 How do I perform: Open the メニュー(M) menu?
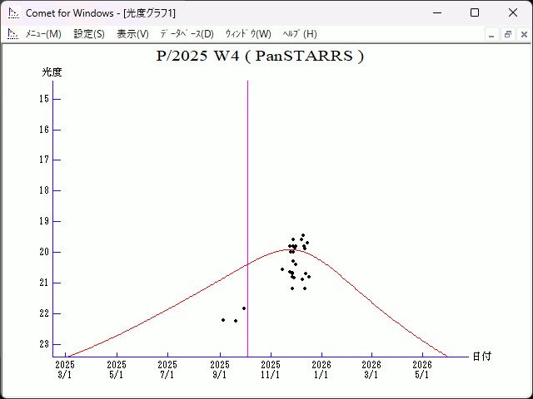click(43, 34)
